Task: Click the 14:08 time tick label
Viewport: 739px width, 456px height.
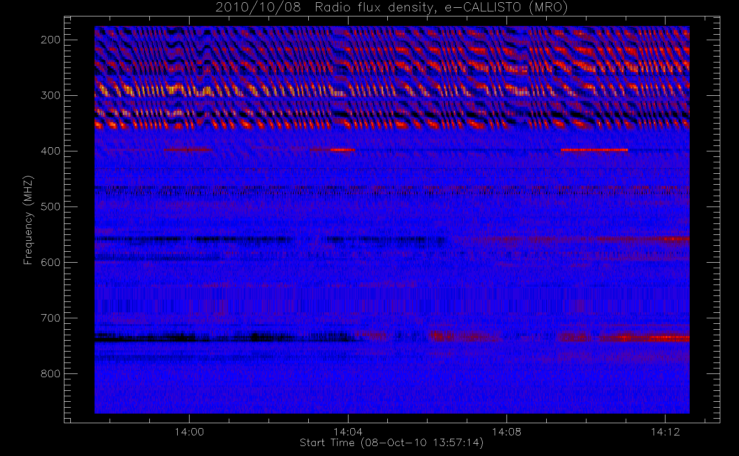Action: 507,432
